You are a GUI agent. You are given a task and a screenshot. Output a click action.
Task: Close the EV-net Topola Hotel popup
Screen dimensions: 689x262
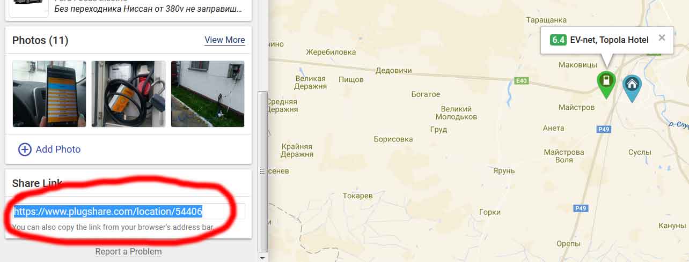[662, 38]
